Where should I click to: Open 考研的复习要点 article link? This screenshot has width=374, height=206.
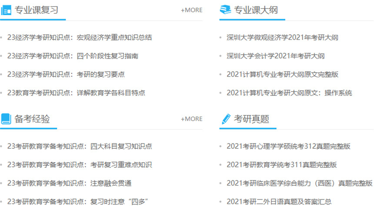tap(66, 74)
